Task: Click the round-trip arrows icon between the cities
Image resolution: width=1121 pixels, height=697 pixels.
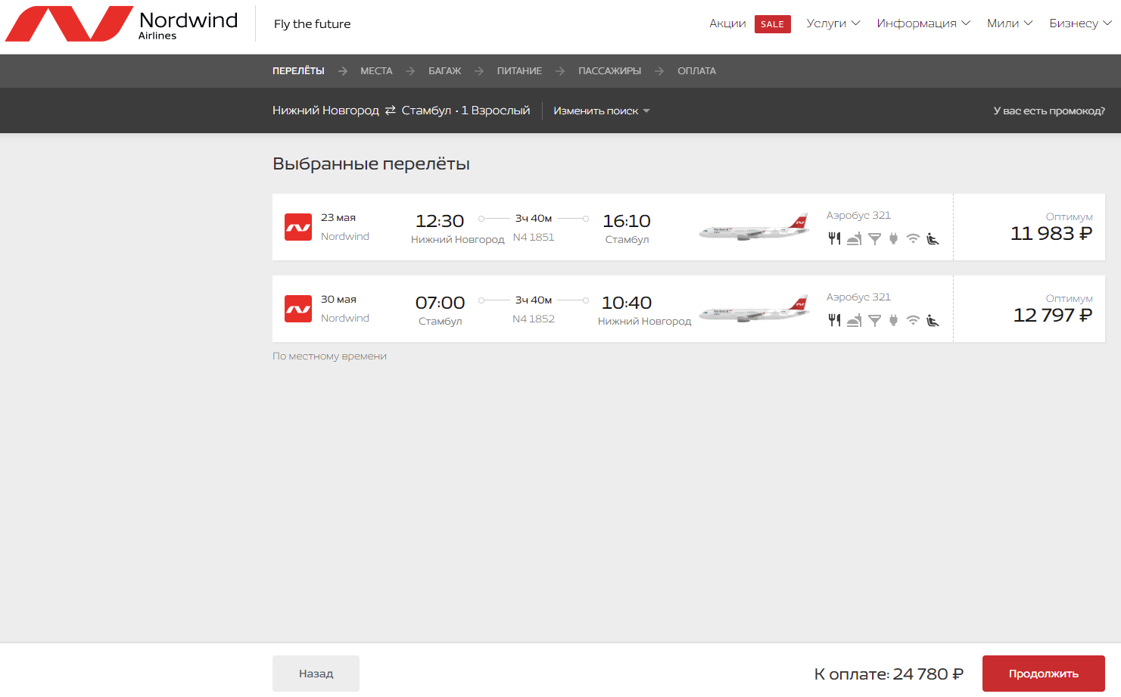Action: [391, 110]
